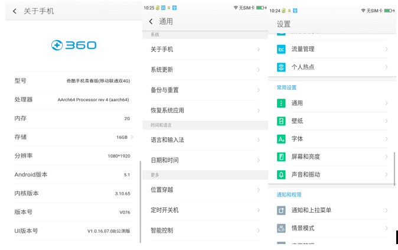Screen dimensions: 398x250
Task: Click scrollbar on 关于手机 screen
Action: coord(140,202)
